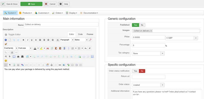Click the editor help icon

pyautogui.click(x=6, y=40)
